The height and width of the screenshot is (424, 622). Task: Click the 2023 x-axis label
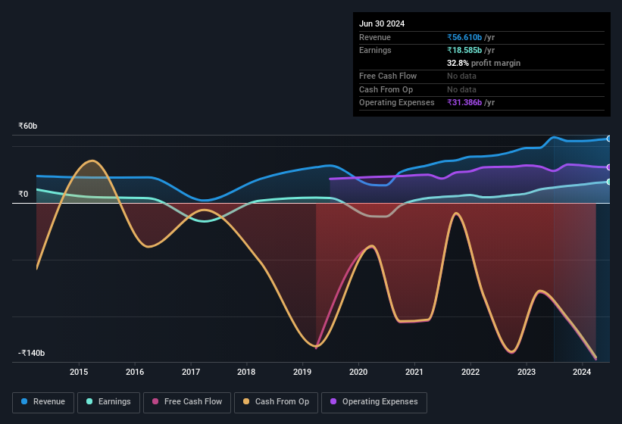pyautogui.click(x=527, y=372)
